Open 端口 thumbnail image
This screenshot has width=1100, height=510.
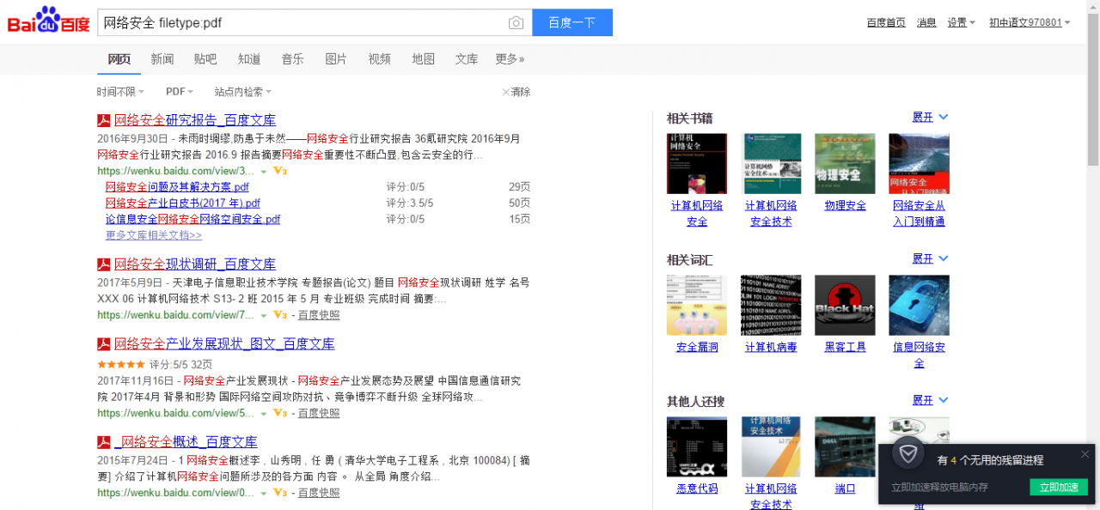[x=845, y=446]
